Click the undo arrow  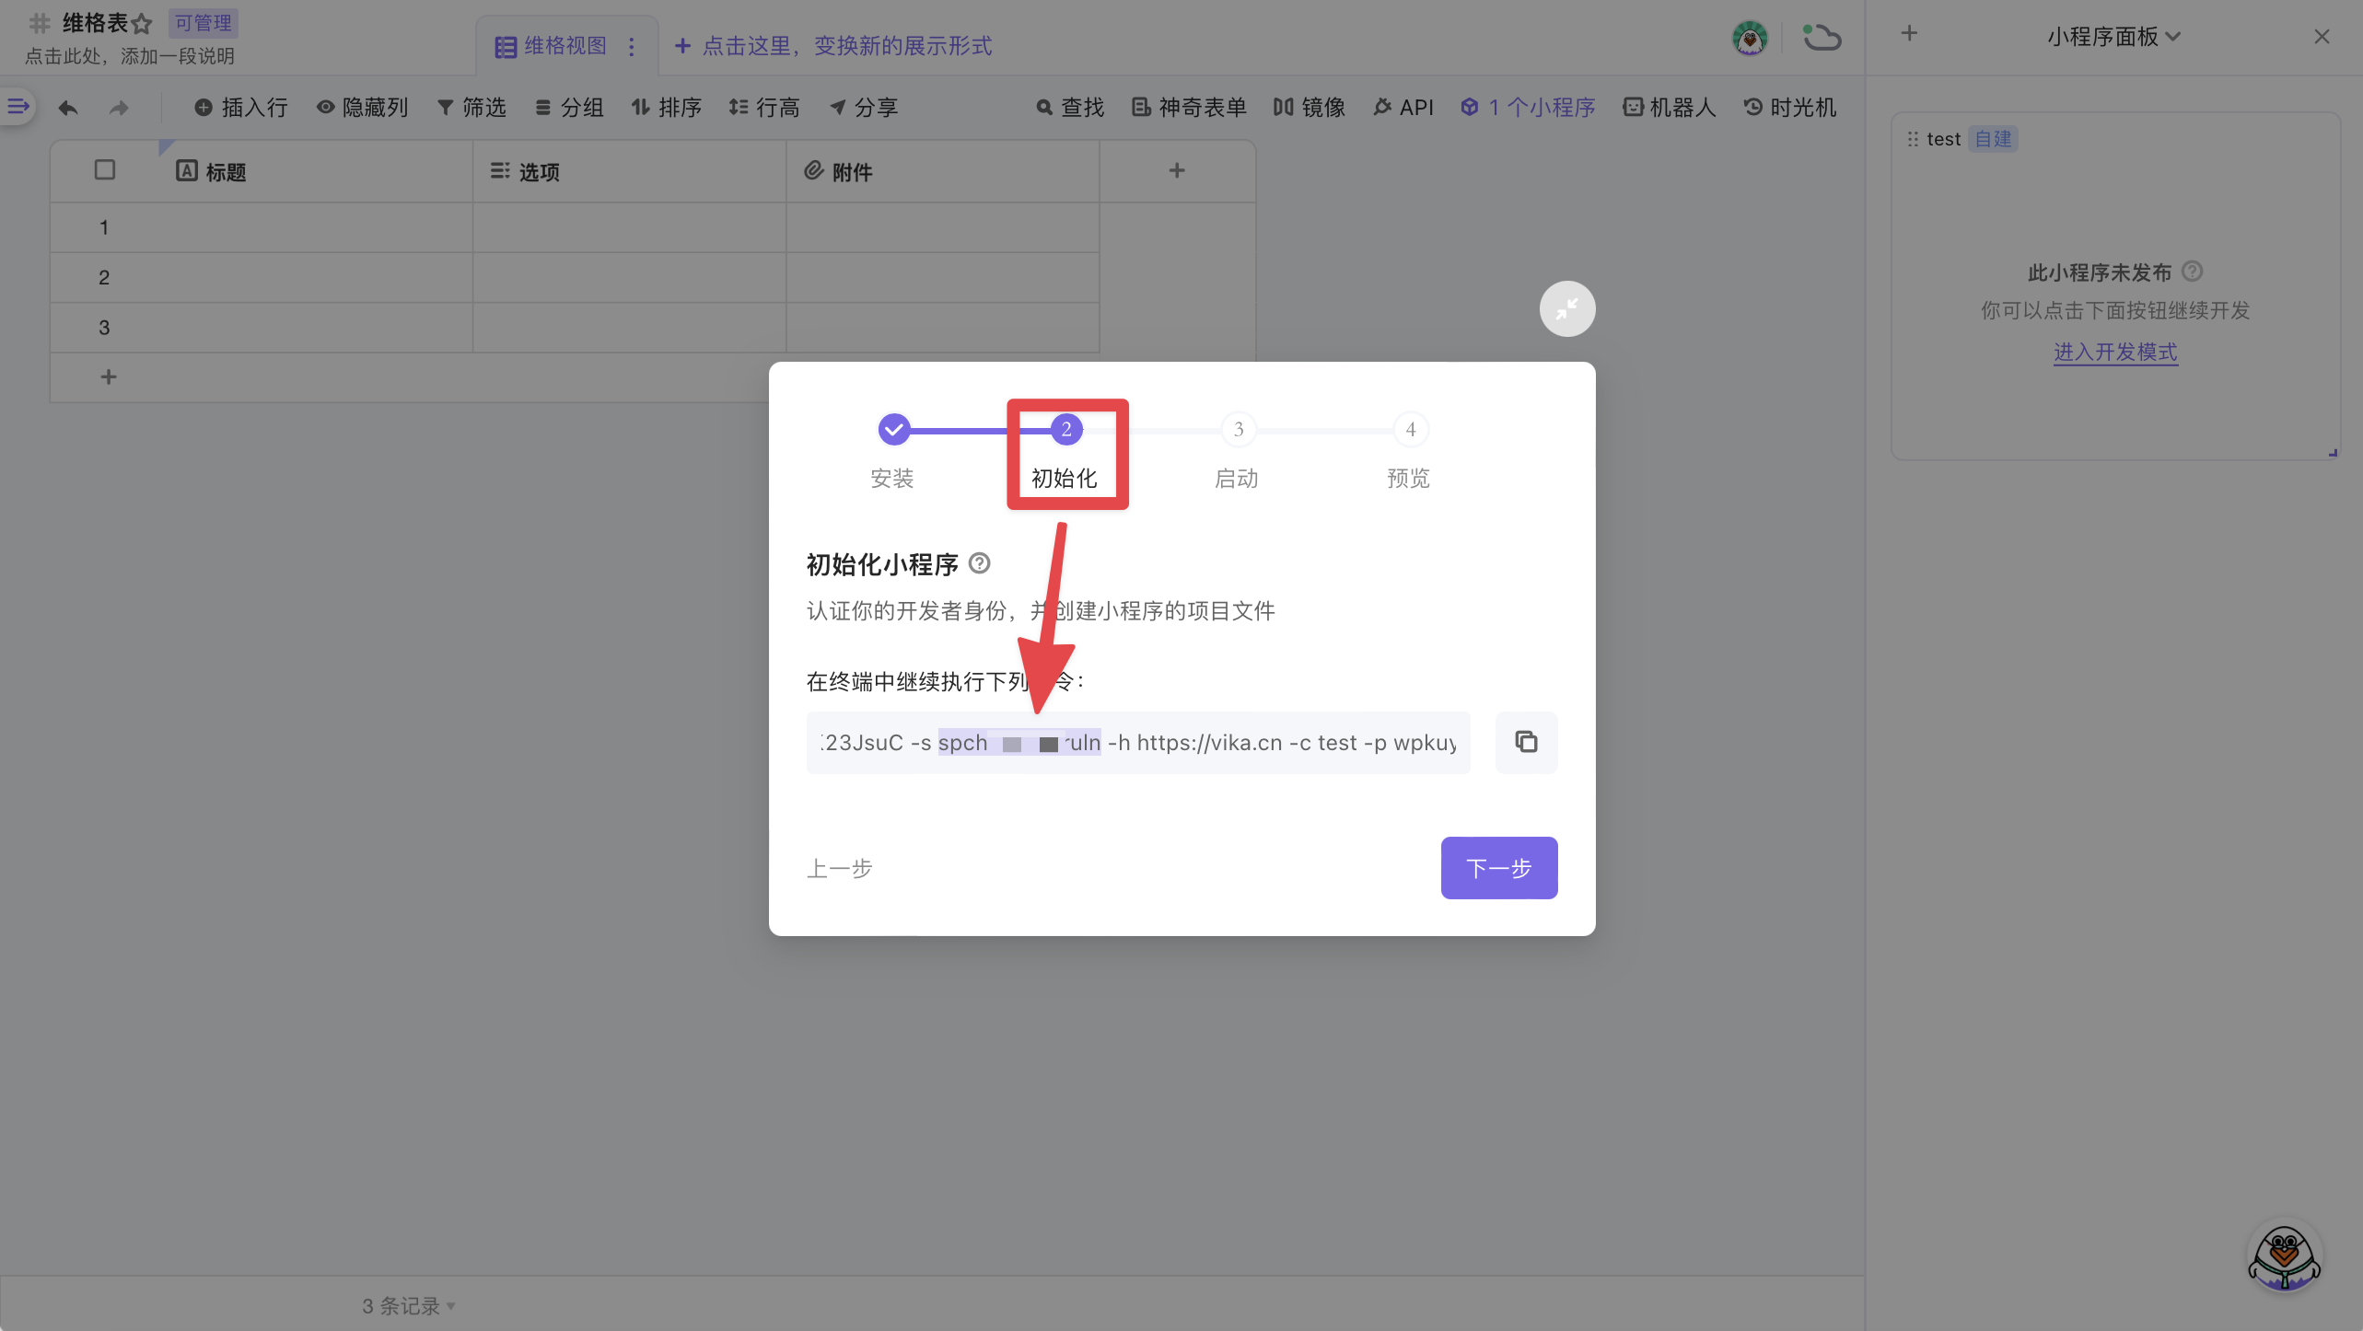pos(68,108)
